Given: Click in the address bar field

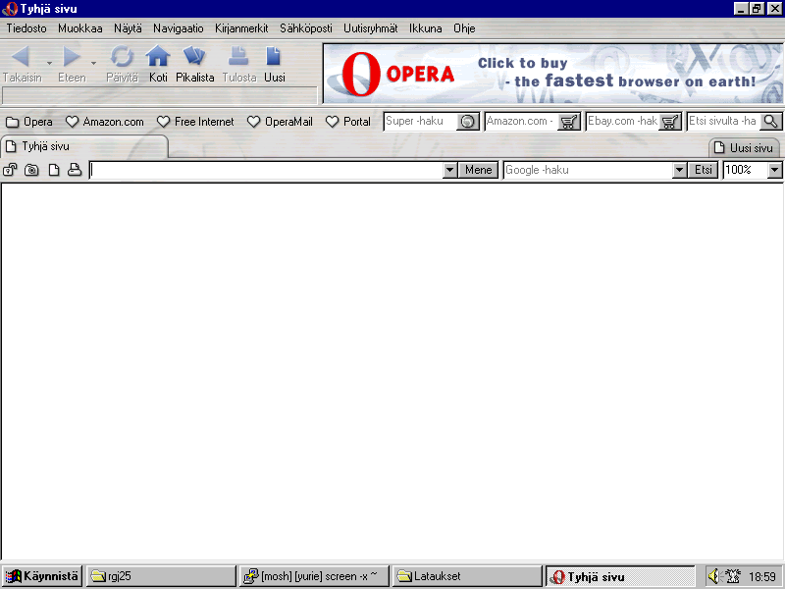Looking at the screenshot, I should (266, 170).
